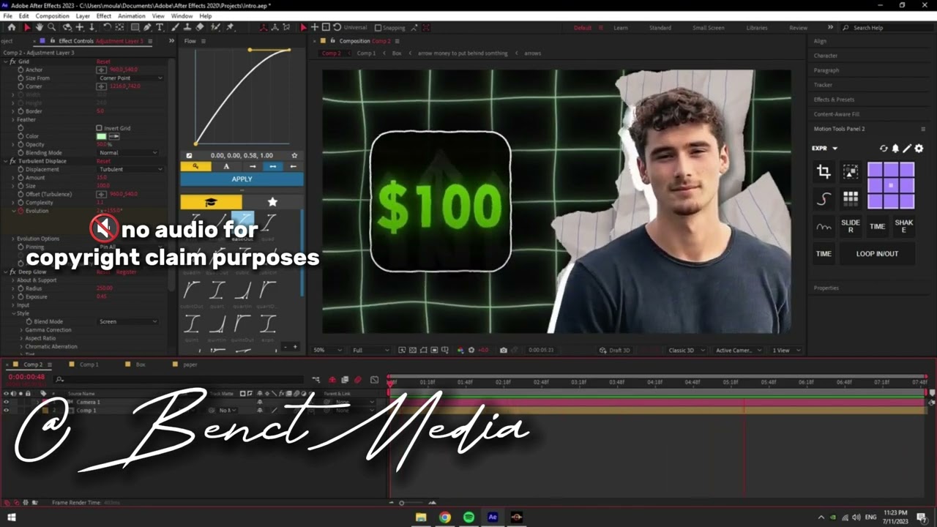Screen dimensions: 937x527
Task: Click the dotted grid icon in Motion Tools
Action: pos(851,198)
